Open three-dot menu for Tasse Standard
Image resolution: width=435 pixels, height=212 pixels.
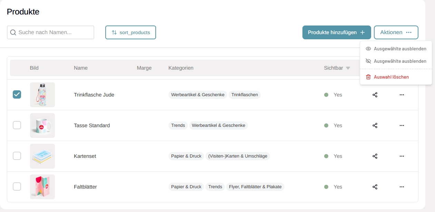402,125
